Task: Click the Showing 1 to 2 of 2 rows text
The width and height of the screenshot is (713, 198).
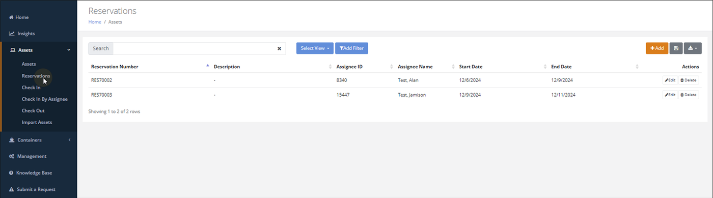Action: (x=114, y=111)
